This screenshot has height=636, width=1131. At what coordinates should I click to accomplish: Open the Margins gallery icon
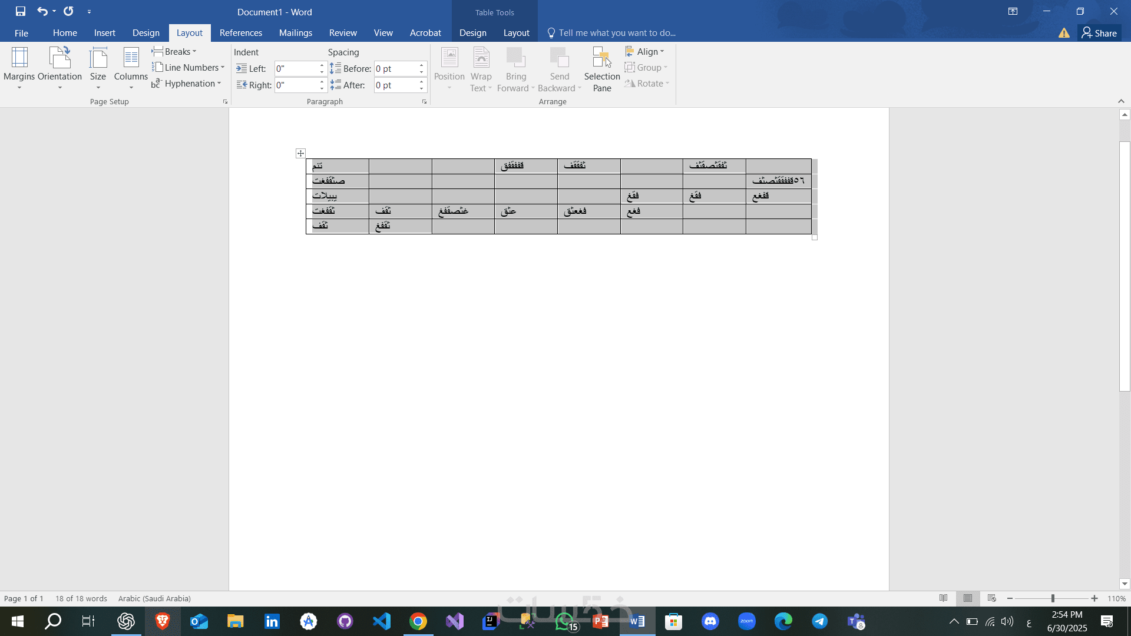click(19, 58)
